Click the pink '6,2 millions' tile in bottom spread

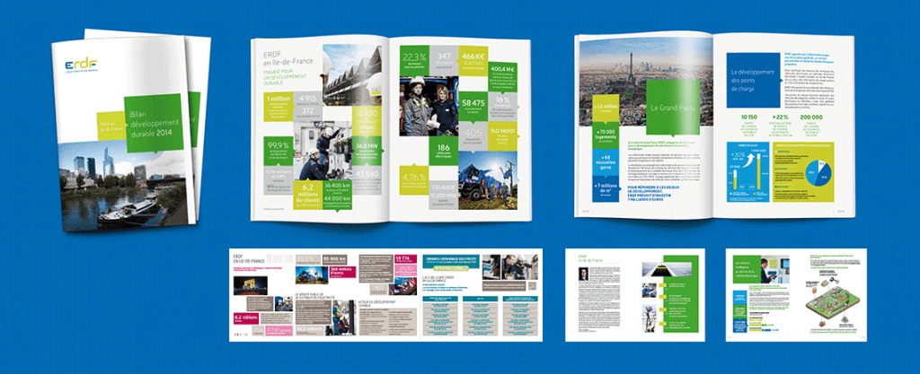[244, 318]
